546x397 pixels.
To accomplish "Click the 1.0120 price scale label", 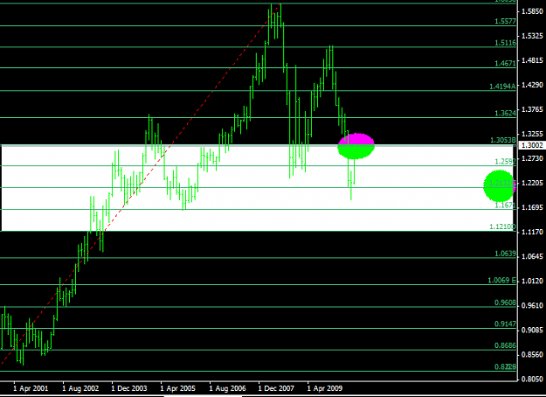I will point(532,281).
